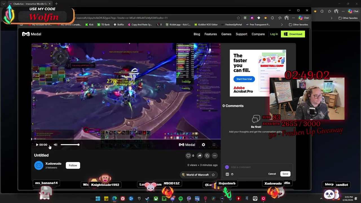
Task: Open the TD Bank bookmark
Action: pos(103,25)
